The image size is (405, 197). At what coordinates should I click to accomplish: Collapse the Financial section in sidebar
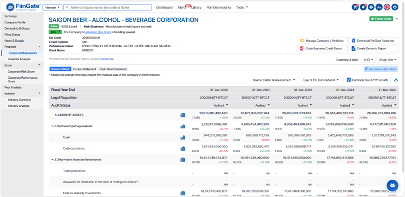point(39,47)
